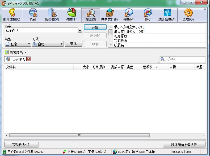Viewport: 210px width, 156px height.
Task: Click status text 用户数:182|文件数:19.7K
Action: click(25, 152)
